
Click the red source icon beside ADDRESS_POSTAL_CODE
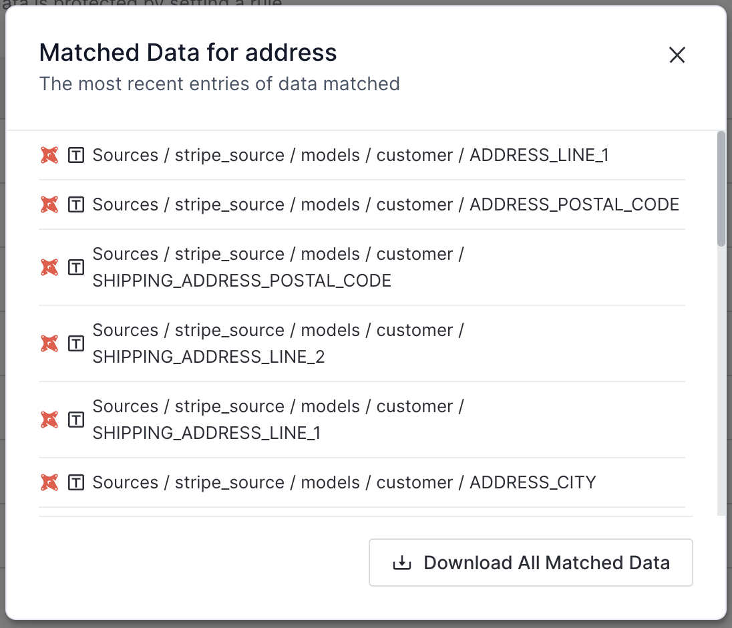[49, 205]
